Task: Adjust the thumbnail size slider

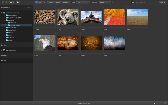Action: point(158,103)
